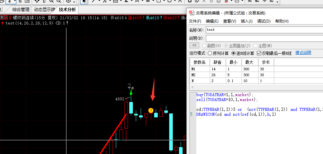Click scroll-left arrow under parameter table
Image resolution: width=323 pixels, height=154 pixels.
(192, 87)
